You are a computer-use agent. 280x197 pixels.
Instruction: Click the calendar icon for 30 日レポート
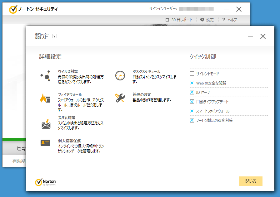(167, 20)
